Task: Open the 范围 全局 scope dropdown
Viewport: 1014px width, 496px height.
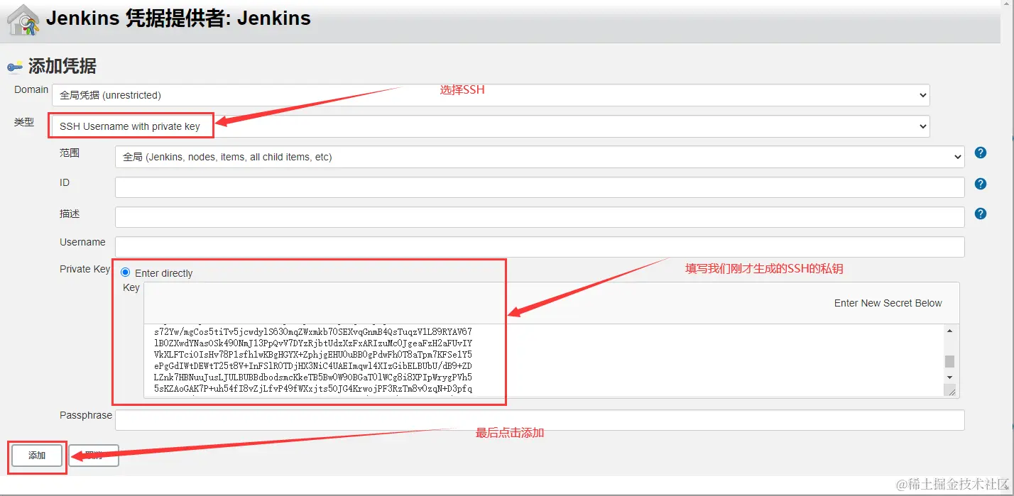Action: tap(540, 157)
